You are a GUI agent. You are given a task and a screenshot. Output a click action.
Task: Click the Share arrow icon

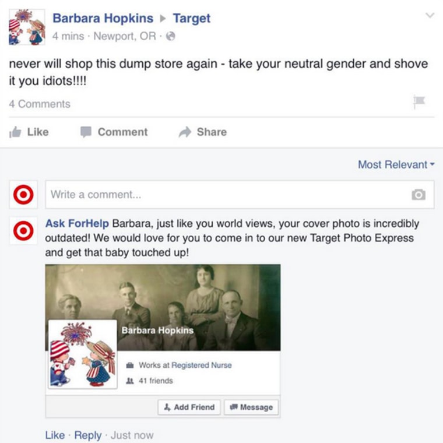tap(185, 132)
